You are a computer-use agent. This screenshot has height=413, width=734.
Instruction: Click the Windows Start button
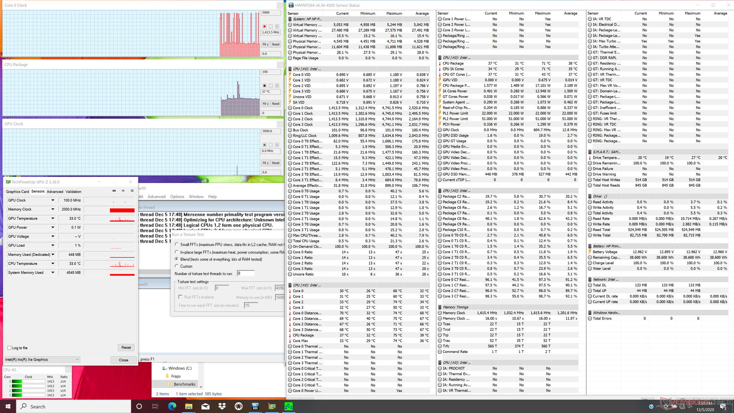[x=8, y=406]
